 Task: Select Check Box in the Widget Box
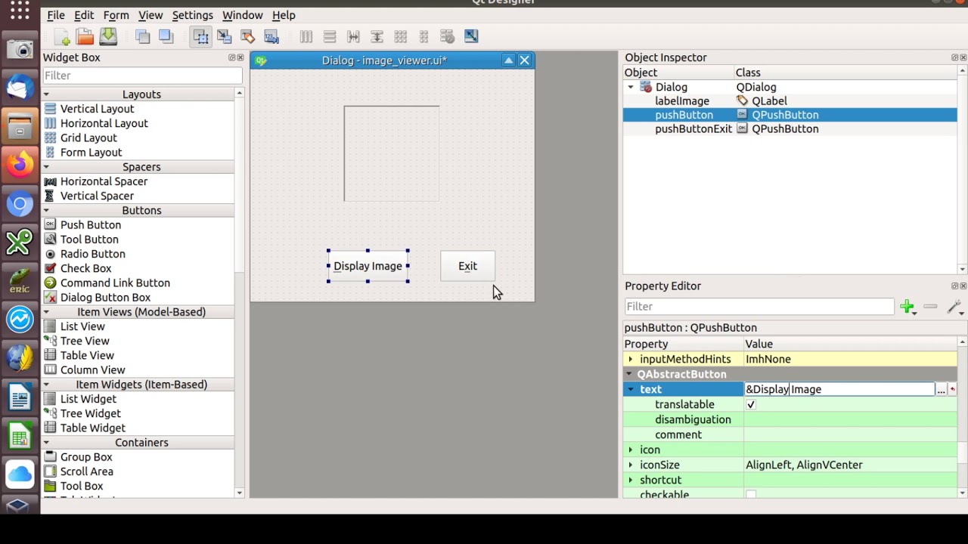click(86, 269)
